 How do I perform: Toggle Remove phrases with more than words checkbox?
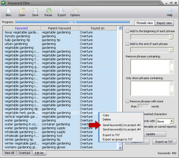(127, 101)
